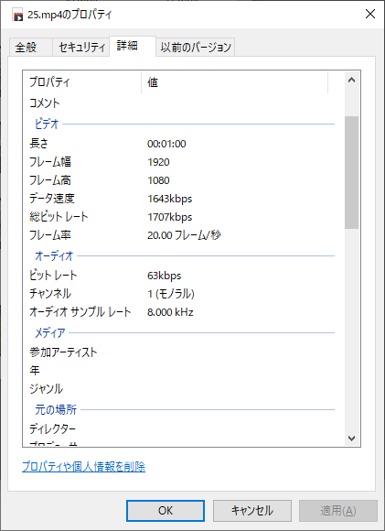
Task: Confirm with the OK button
Action: [166, 511]
